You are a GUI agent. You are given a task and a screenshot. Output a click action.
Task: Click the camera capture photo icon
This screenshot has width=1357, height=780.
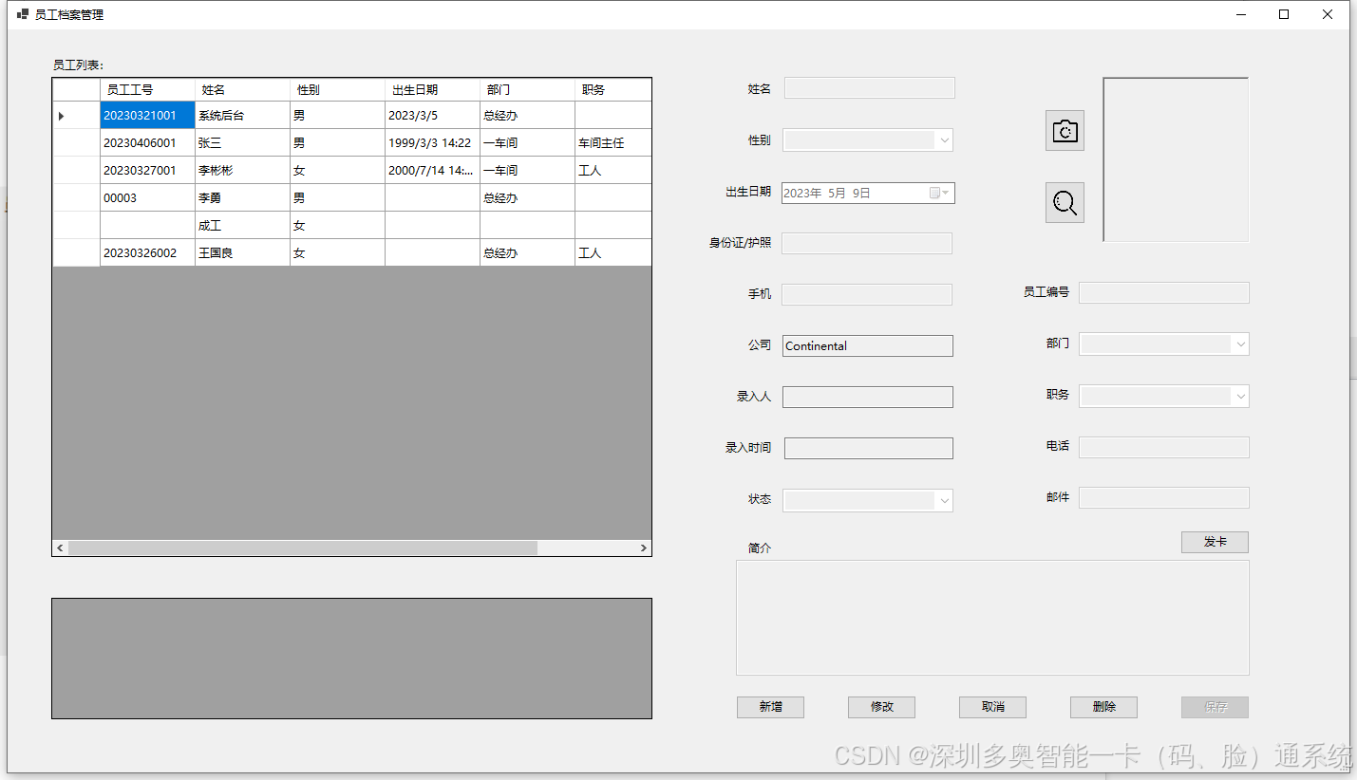click(1065, 130)
